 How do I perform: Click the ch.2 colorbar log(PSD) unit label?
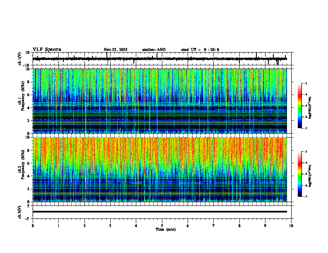point(310,176)
